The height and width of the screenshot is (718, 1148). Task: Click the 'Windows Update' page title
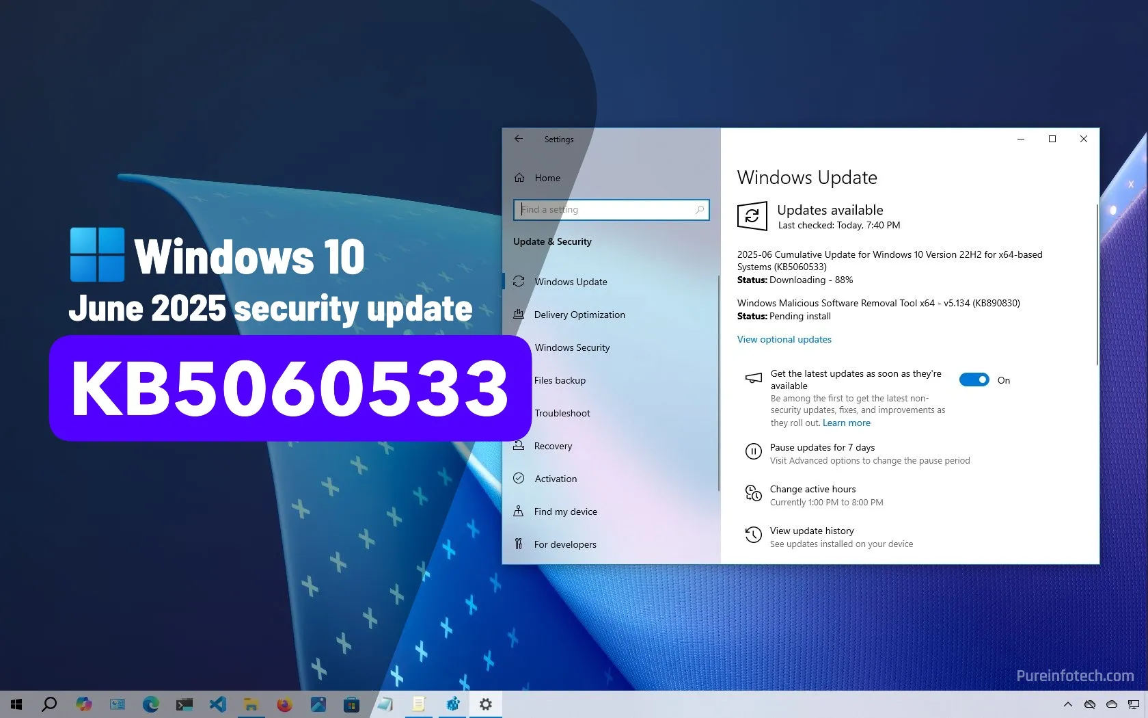[807, 178]
